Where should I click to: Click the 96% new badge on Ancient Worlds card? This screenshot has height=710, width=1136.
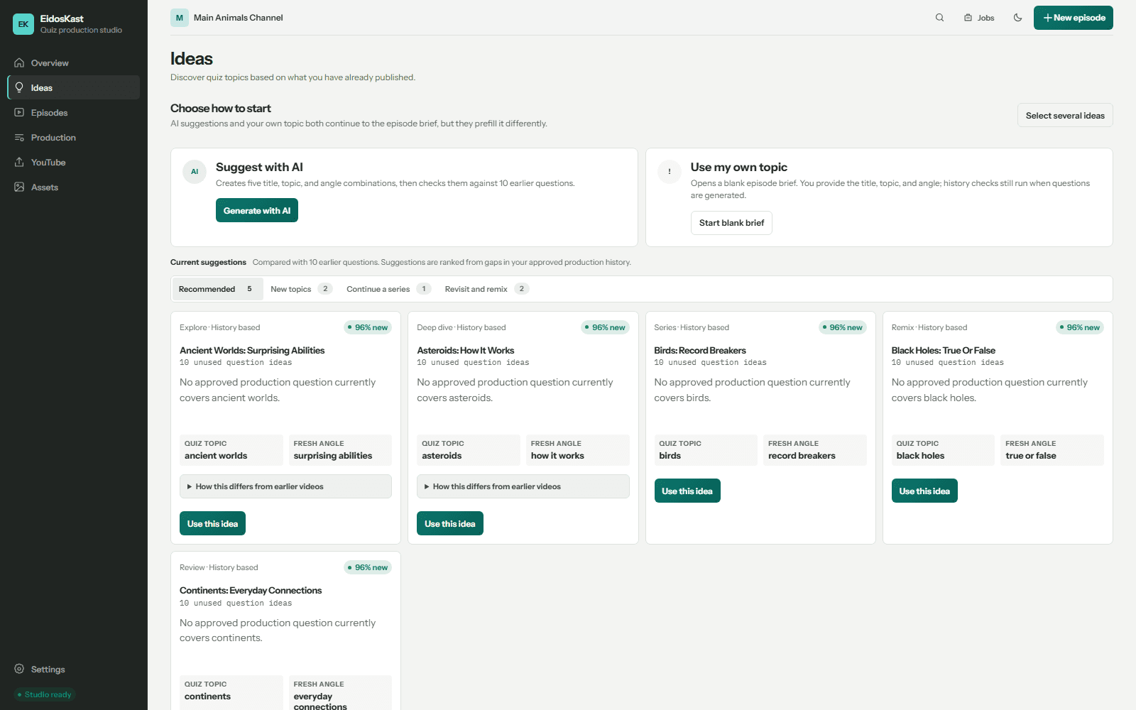point(368,327)
